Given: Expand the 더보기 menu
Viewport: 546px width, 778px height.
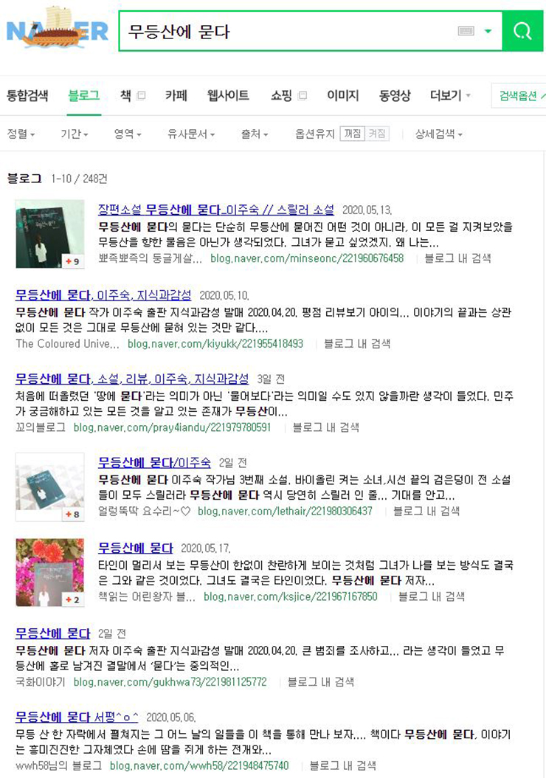Looking at the screenshot, I should coord(450,95).
